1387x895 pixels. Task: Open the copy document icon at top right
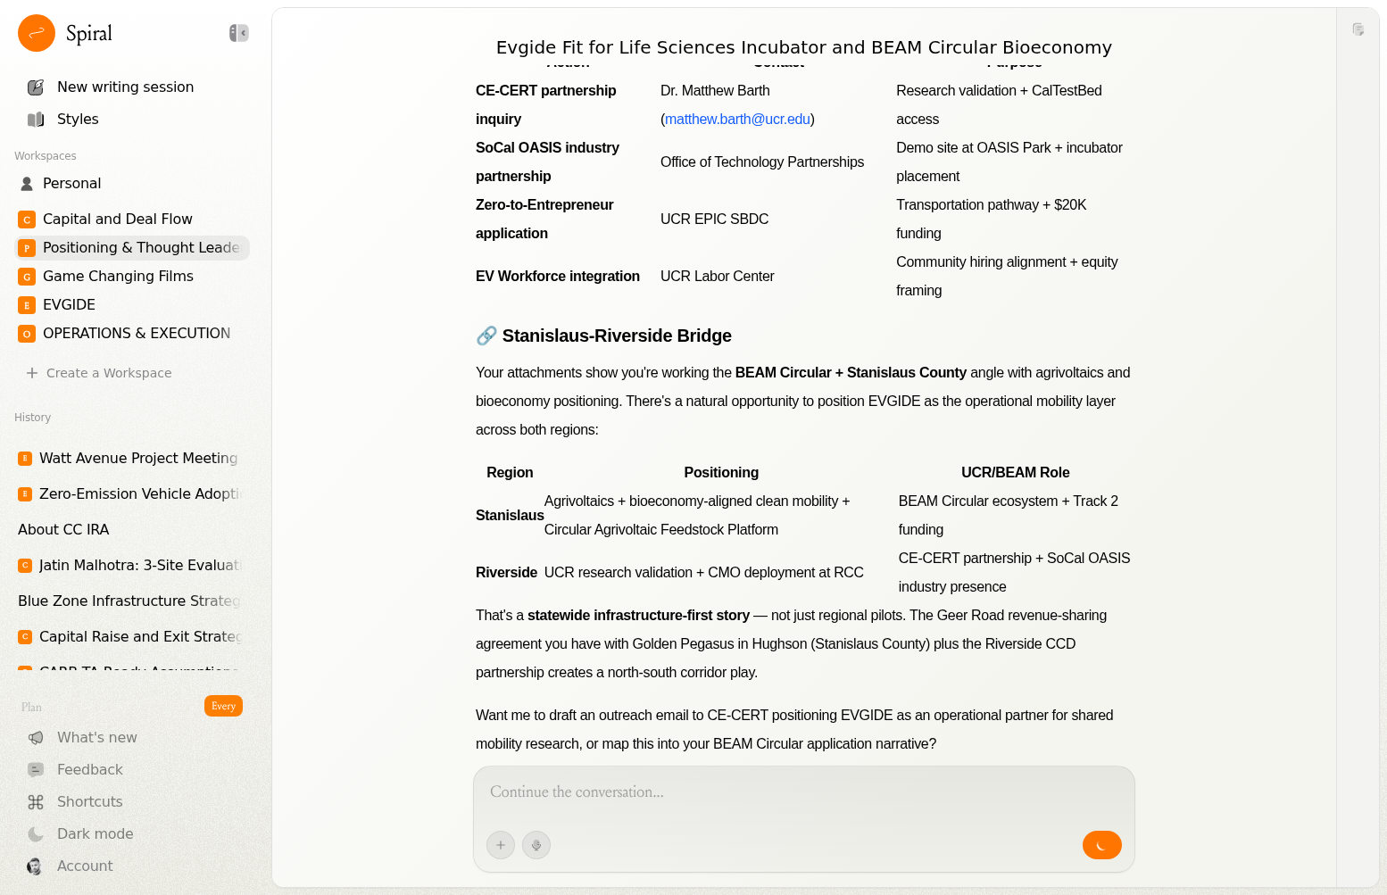pos(1358,29)
